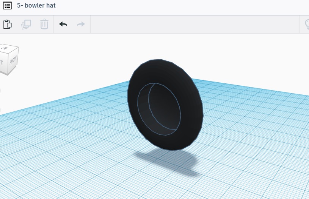Click the Show all lightbulb icon

(306, 24)
